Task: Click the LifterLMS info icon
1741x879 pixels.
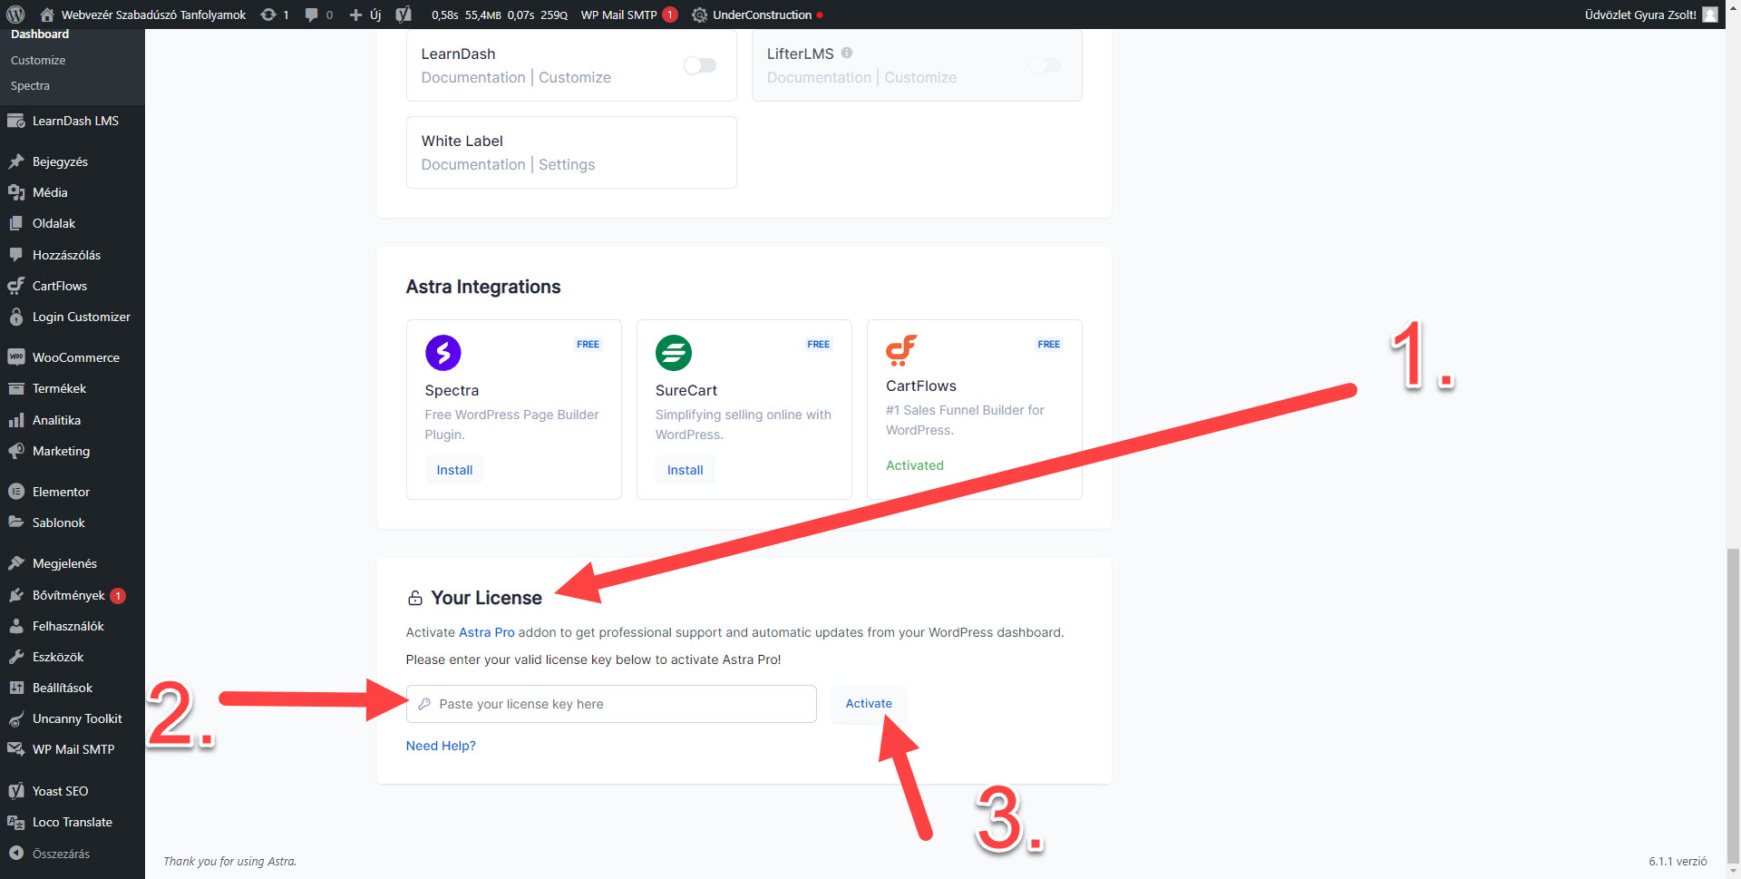Action: [846, 53]
